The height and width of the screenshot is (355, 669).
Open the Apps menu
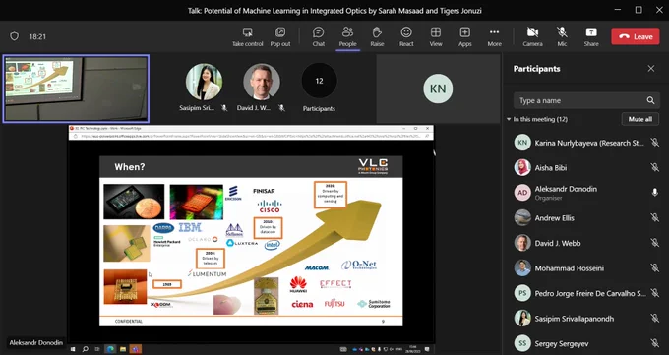pyautogui.click(x=464, y=37)
